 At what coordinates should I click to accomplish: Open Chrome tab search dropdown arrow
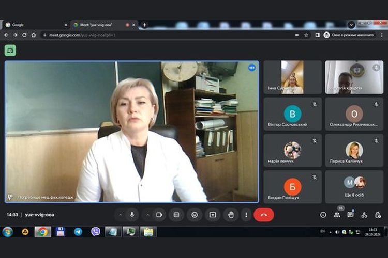[x=351, y=24]
